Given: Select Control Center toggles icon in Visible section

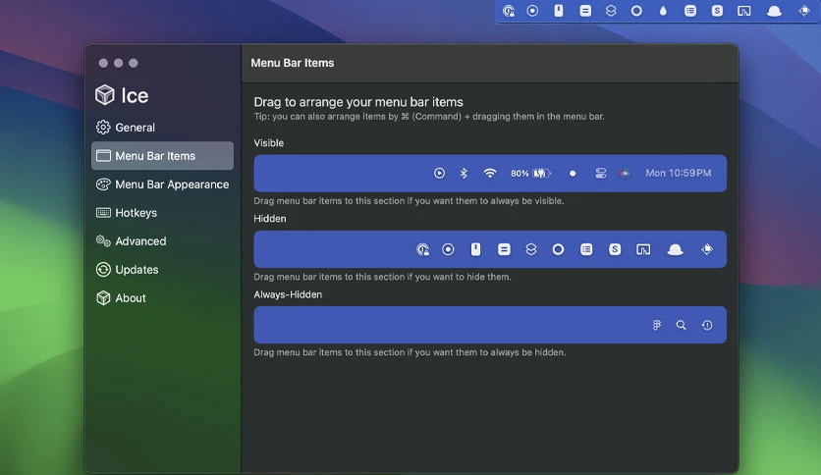Looking at the screenshot, I should point(601,173).
